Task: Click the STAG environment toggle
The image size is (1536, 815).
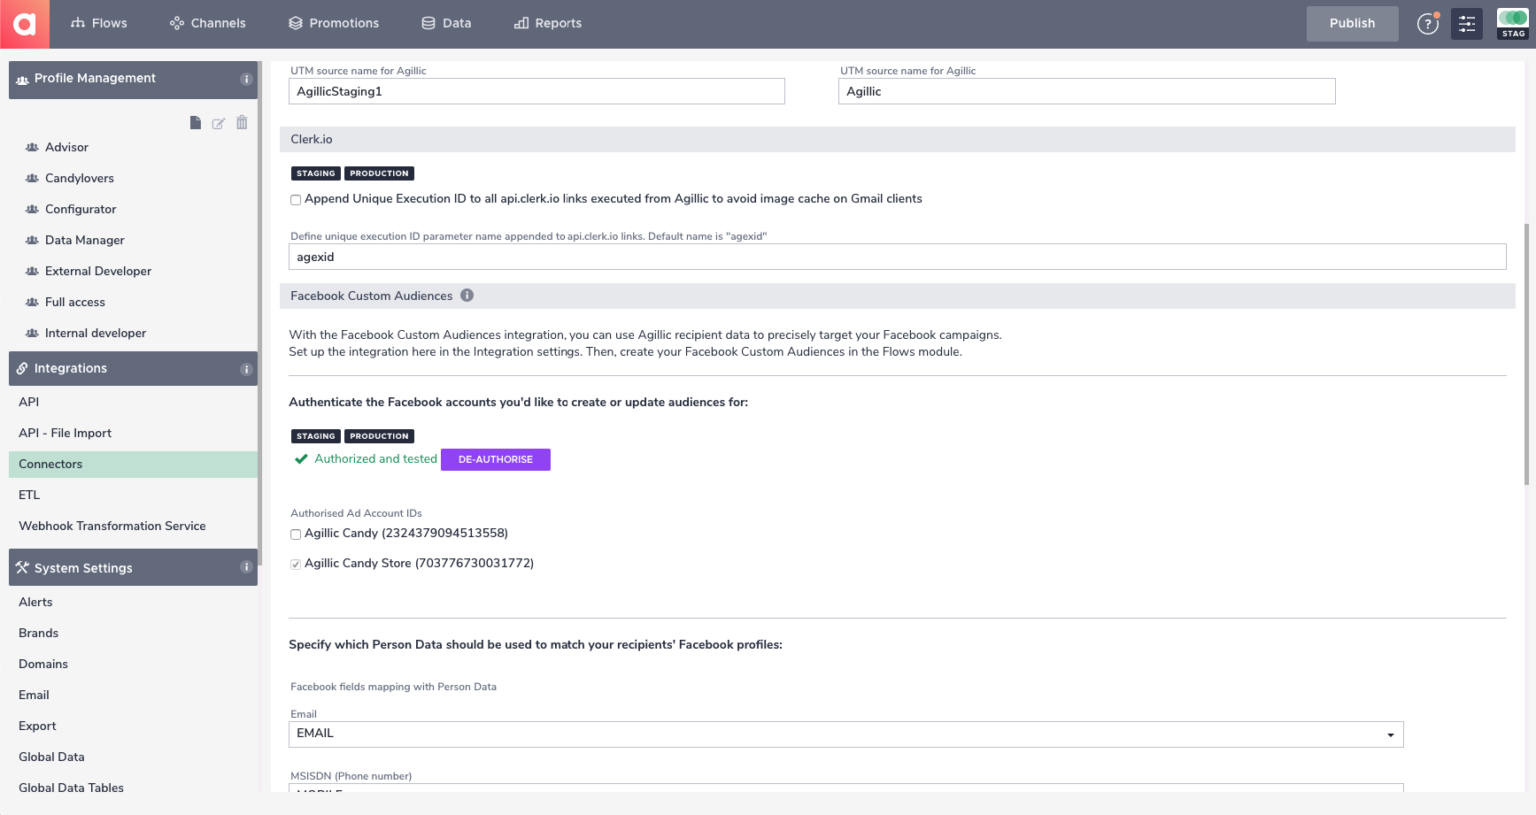Action: 1513,24
